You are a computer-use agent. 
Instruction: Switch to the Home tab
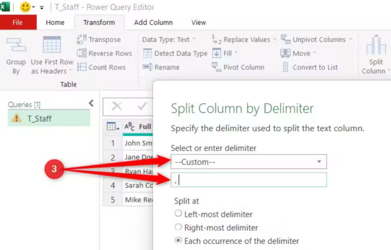tap(55, 22)
